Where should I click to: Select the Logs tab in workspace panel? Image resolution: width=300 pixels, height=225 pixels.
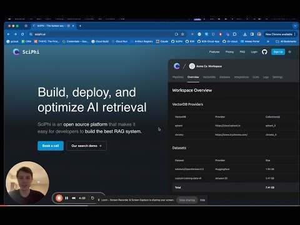click(x=266, y=77)
